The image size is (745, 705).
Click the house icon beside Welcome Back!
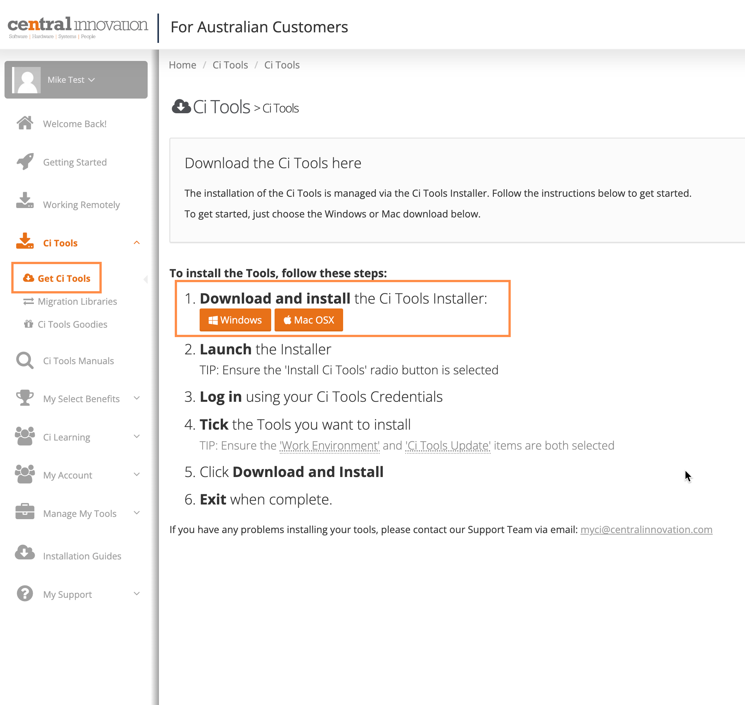[25, 123]
